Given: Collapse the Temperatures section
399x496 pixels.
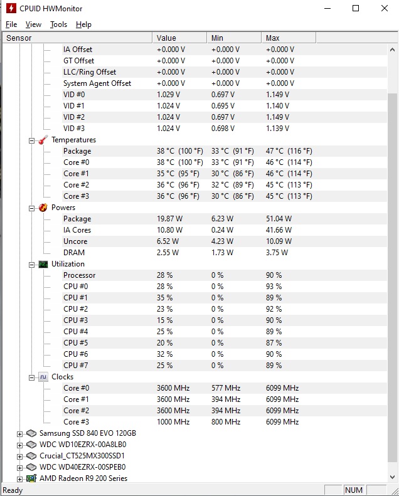Looking at the screenshot, I should pyautogui.click(x=31, y=140).
